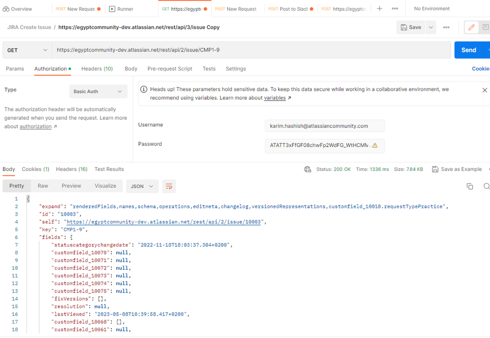Follow the authorization help link
490x338 pixels.
coord(36,126)
